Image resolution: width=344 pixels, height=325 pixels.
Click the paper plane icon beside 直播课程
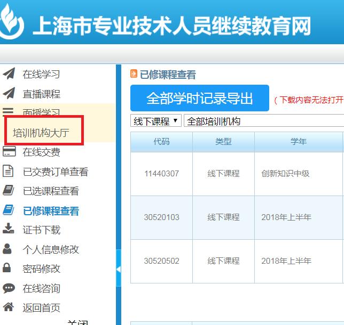click(x=9, y=93)
